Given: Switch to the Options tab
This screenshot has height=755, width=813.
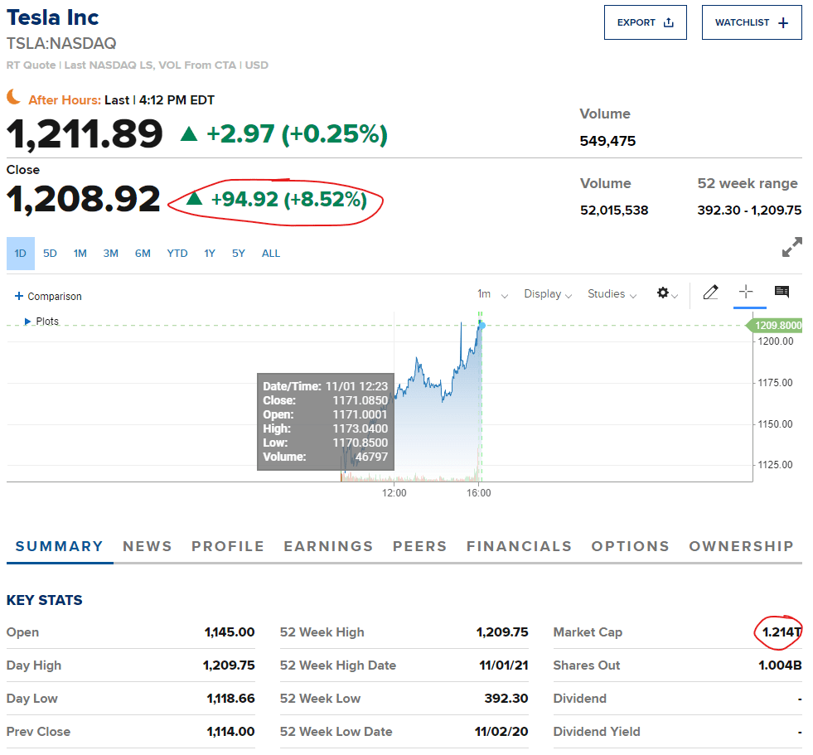Looking at the screenshot, I should point(630,546).
